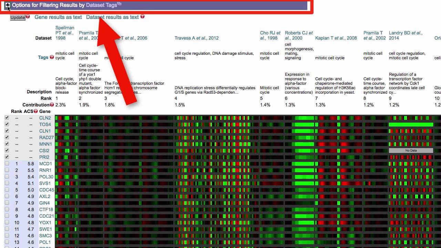Screen dimensions: 441x248
Task: Check the MCD1 gene checkbox
Action: 7,164
